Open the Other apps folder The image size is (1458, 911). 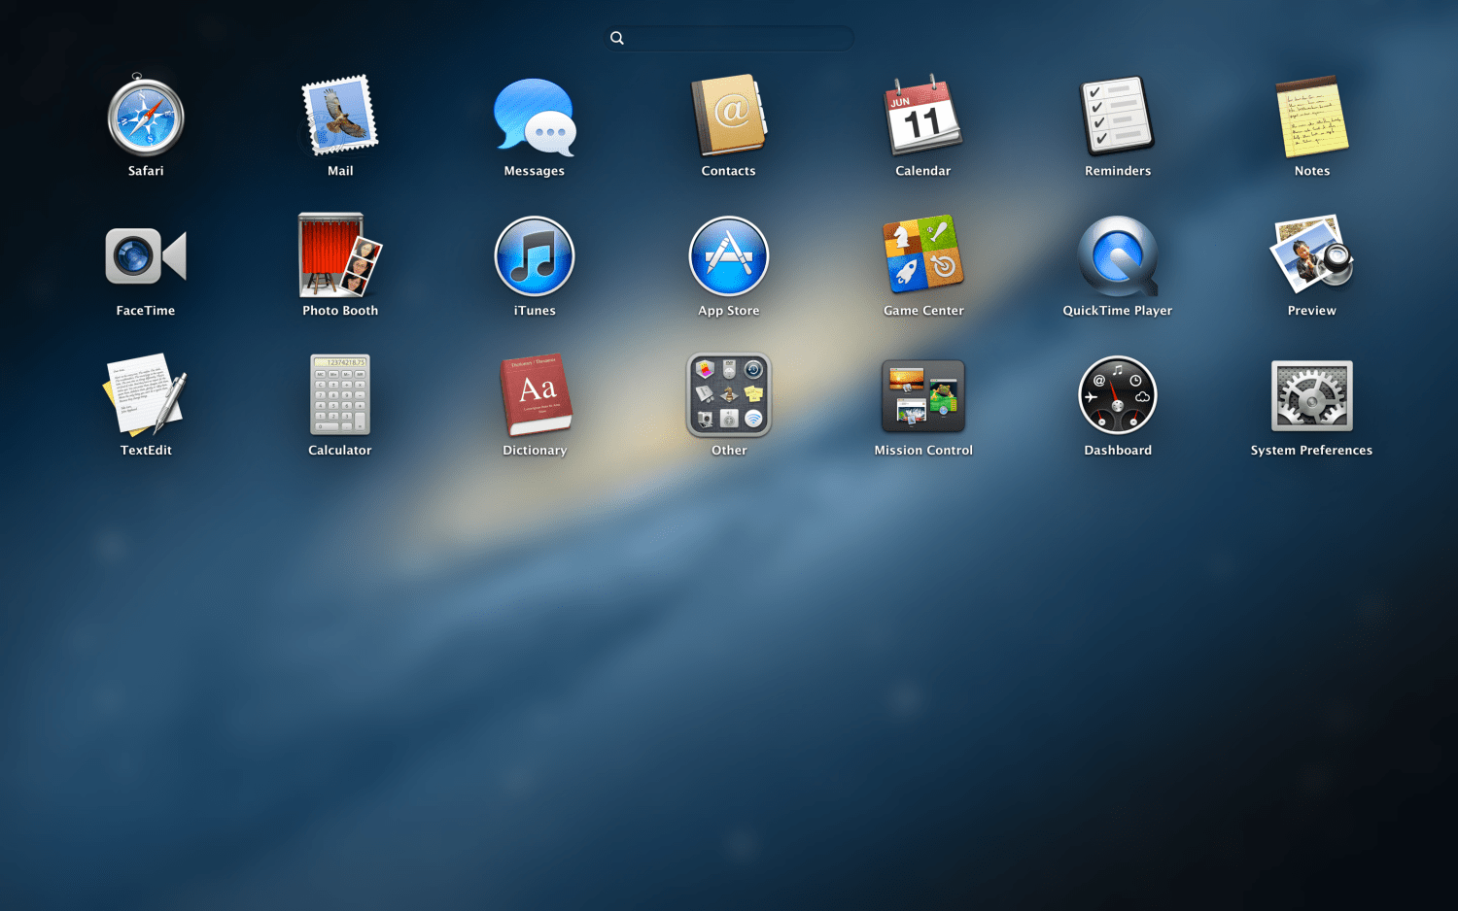[x=729, y=394]
